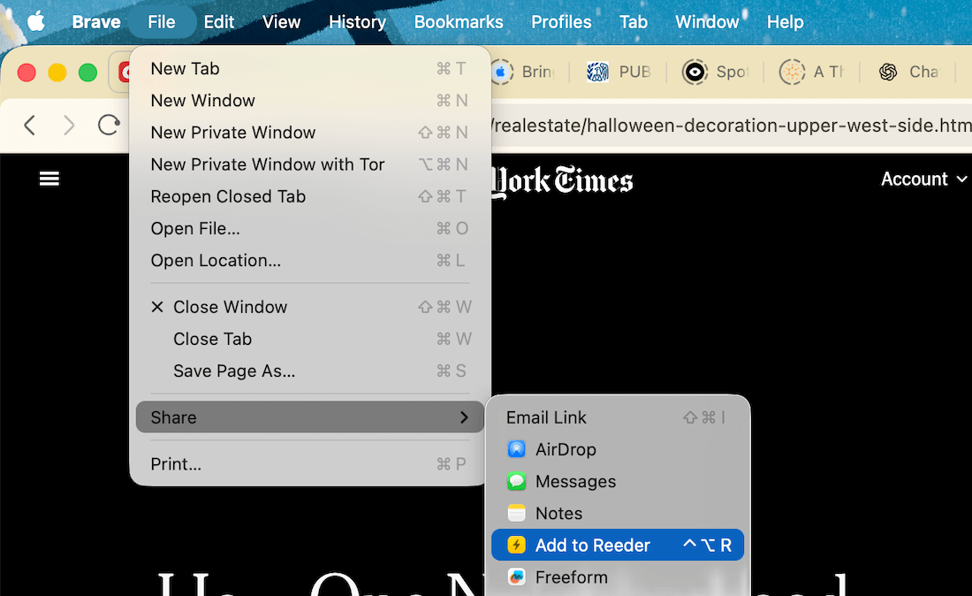Open the History menu
The height and width of the screenshot is (596, 972).
pyautogui.click(x=357, y=22)
